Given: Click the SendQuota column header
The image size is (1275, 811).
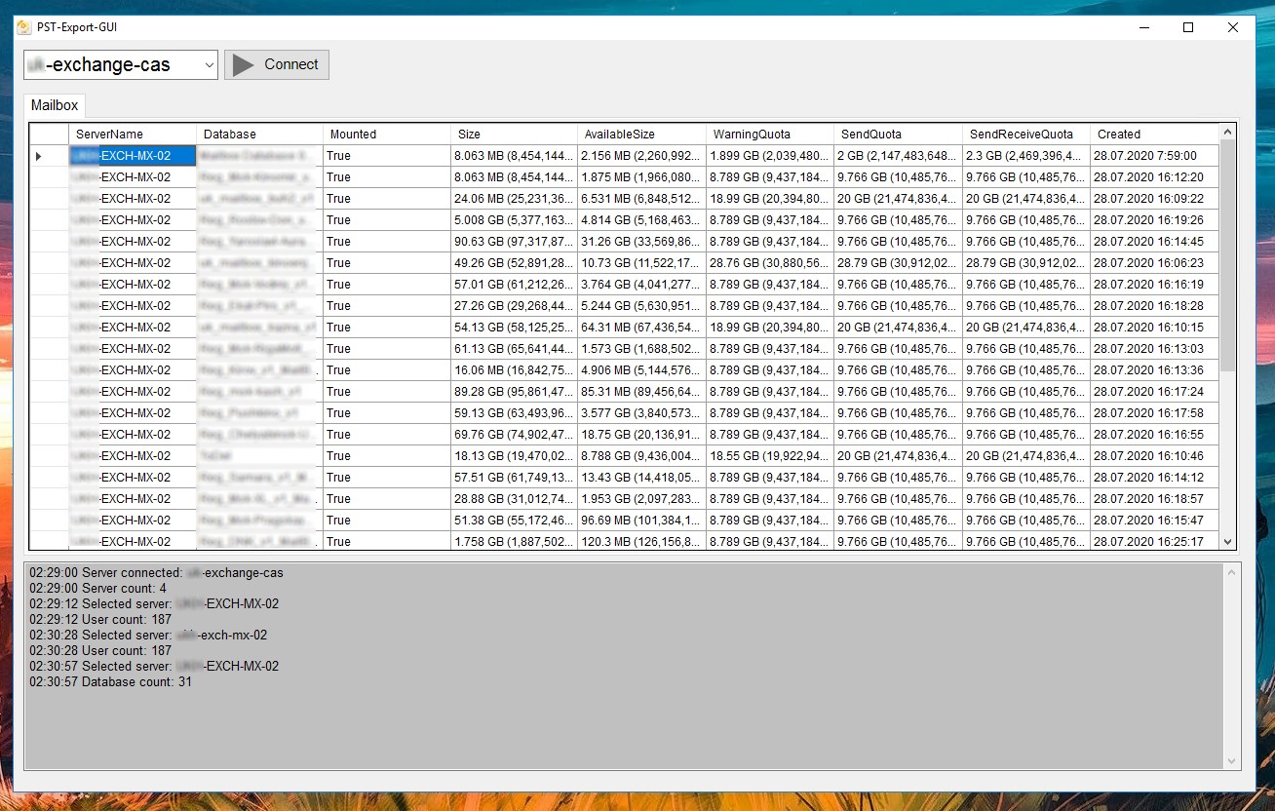Looking at the screenshot, I should [x=898, y=135].
